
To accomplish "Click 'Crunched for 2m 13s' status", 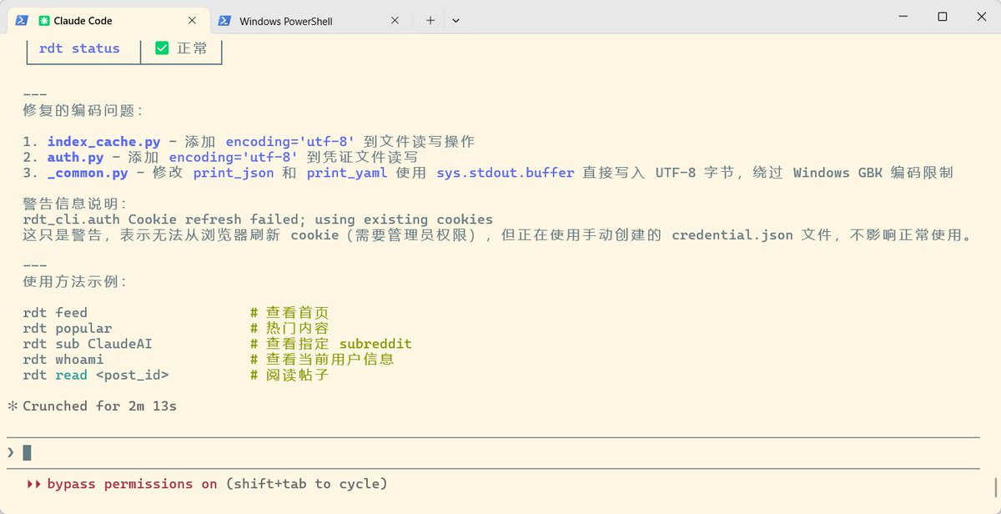I will 99,406.
